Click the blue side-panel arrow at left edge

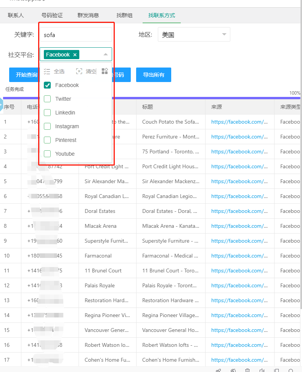(x=1, y=105)
